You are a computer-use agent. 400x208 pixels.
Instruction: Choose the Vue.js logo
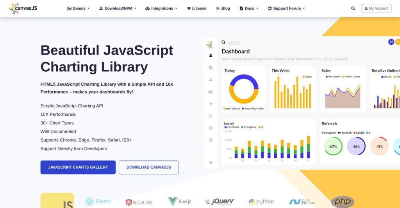point(180,201)
